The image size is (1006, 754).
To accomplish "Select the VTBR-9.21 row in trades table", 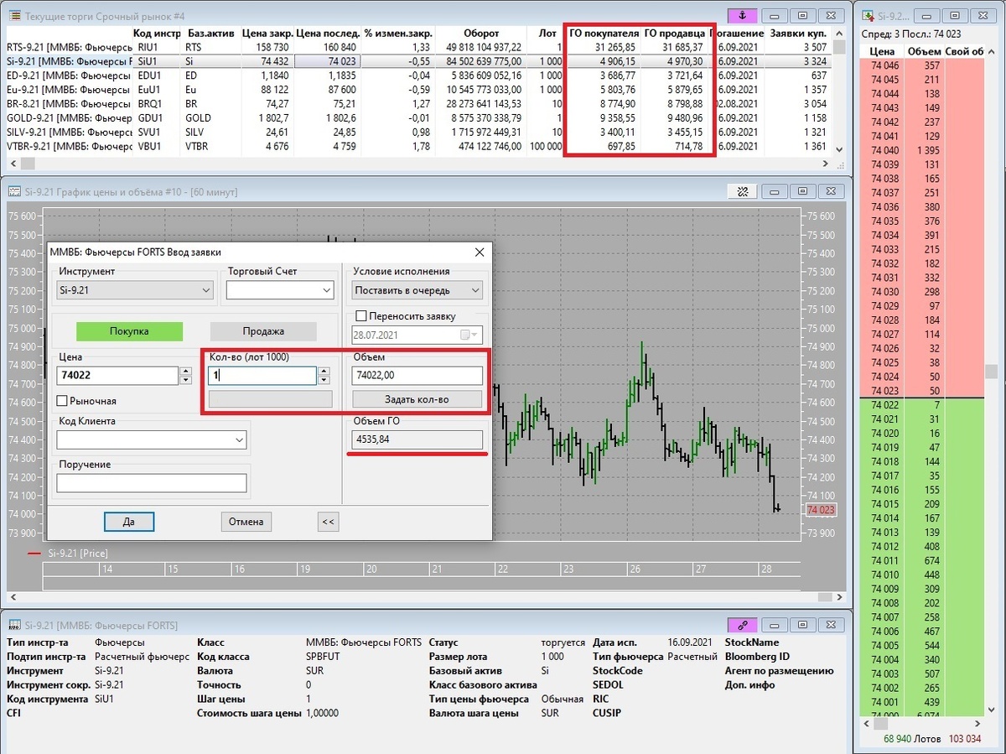I will 417,147.
